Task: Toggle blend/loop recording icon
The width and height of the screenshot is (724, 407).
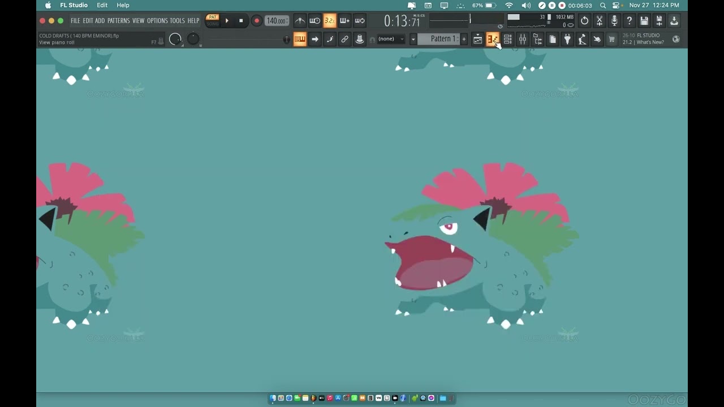Action: pyautogui.click(x=359, y=21)
